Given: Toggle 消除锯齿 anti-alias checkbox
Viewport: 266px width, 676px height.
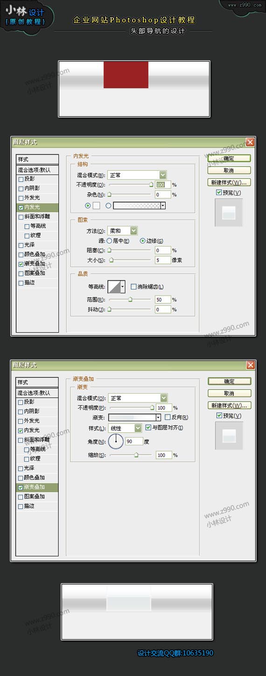Looking at the screenshot, I should 133,287.
